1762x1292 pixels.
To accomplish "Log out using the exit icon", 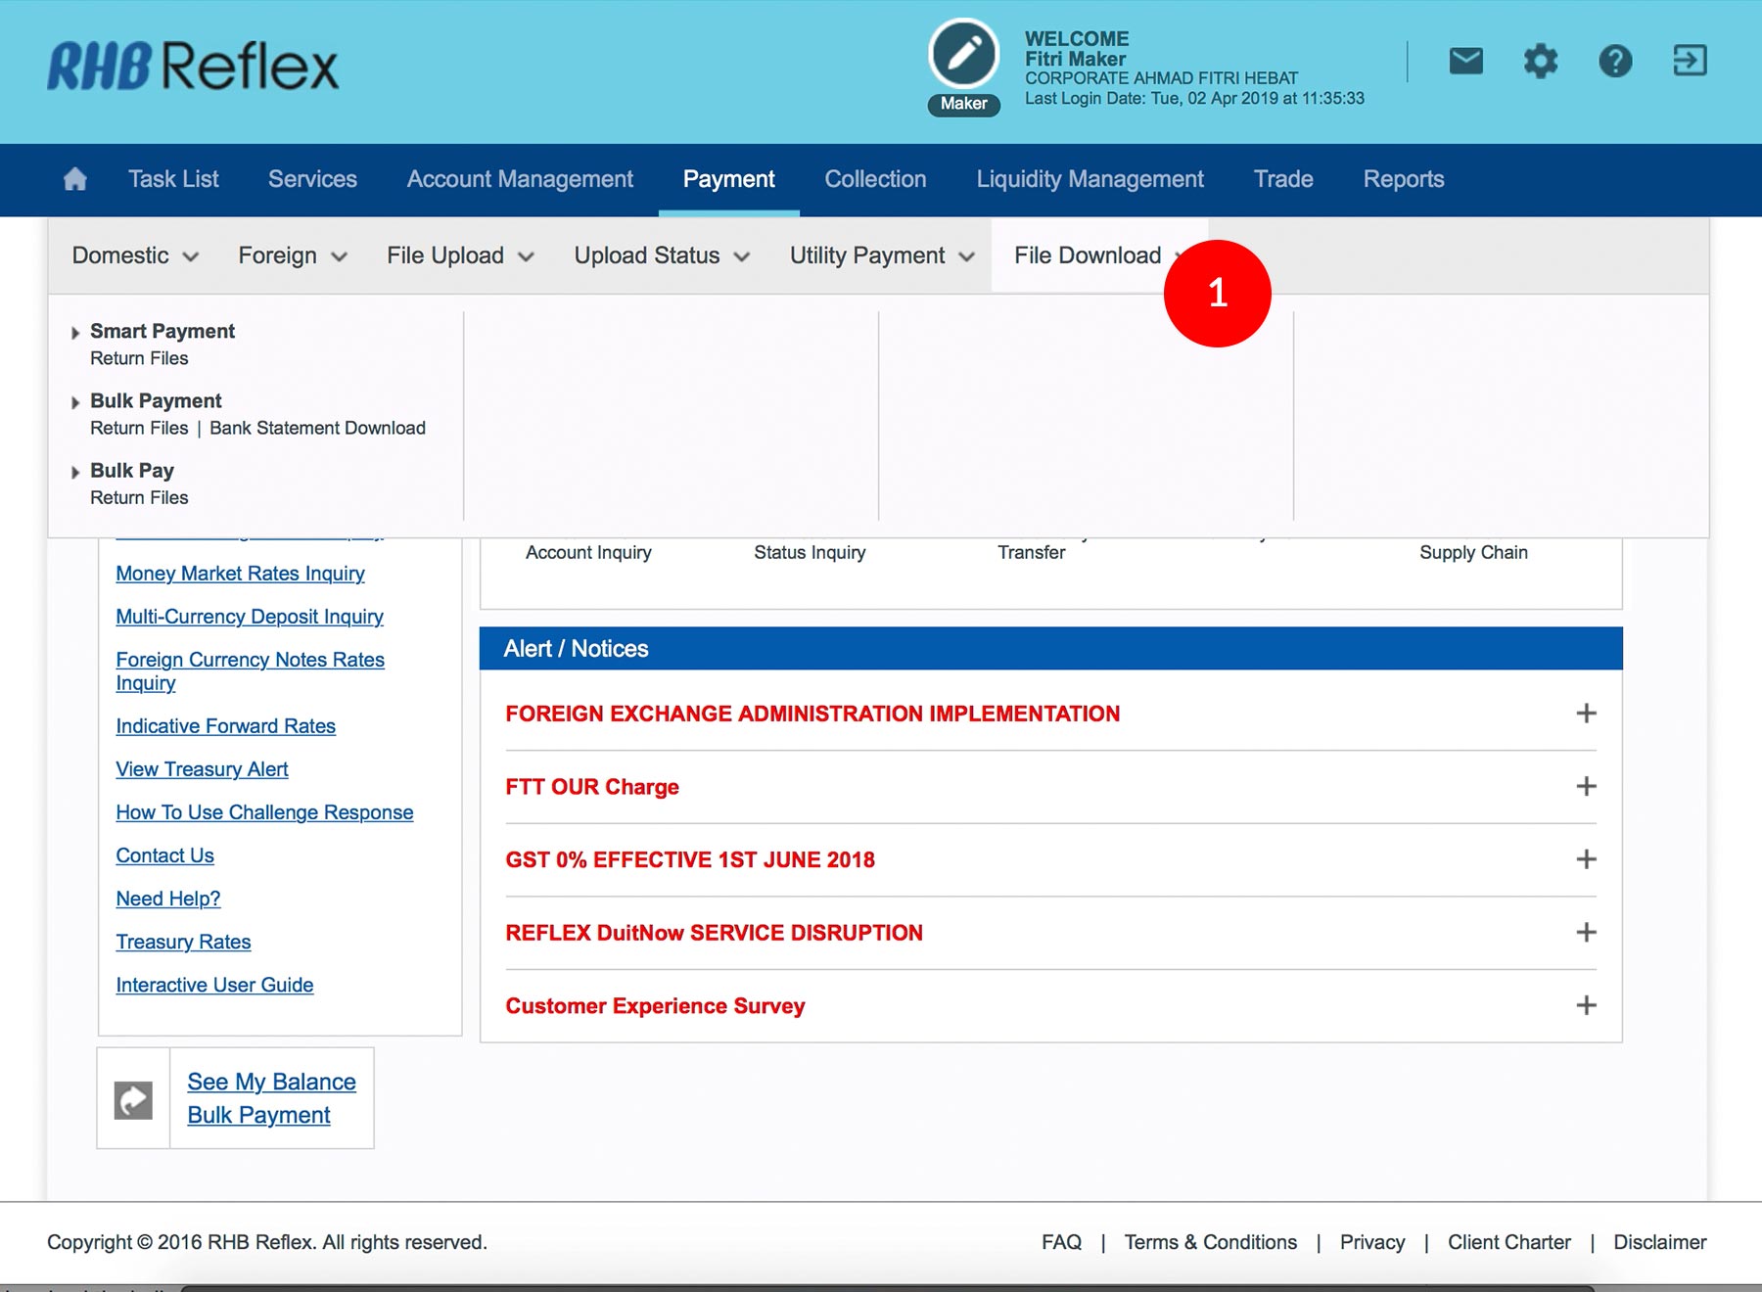I will pos(1690,61).
